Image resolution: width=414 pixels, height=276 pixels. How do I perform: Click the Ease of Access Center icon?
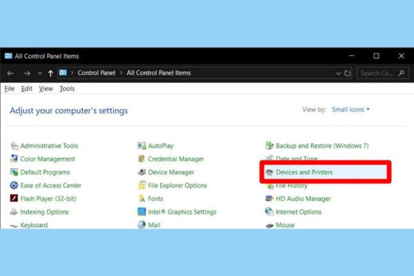(x=14, y=186)
